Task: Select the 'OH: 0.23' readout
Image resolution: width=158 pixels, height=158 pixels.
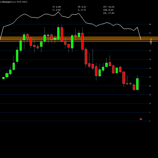Action: tap(108, 10)
